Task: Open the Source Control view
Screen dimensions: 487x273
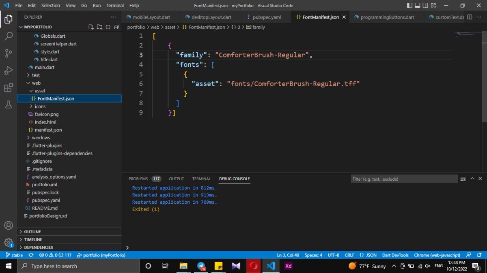Action: [9, 53]
